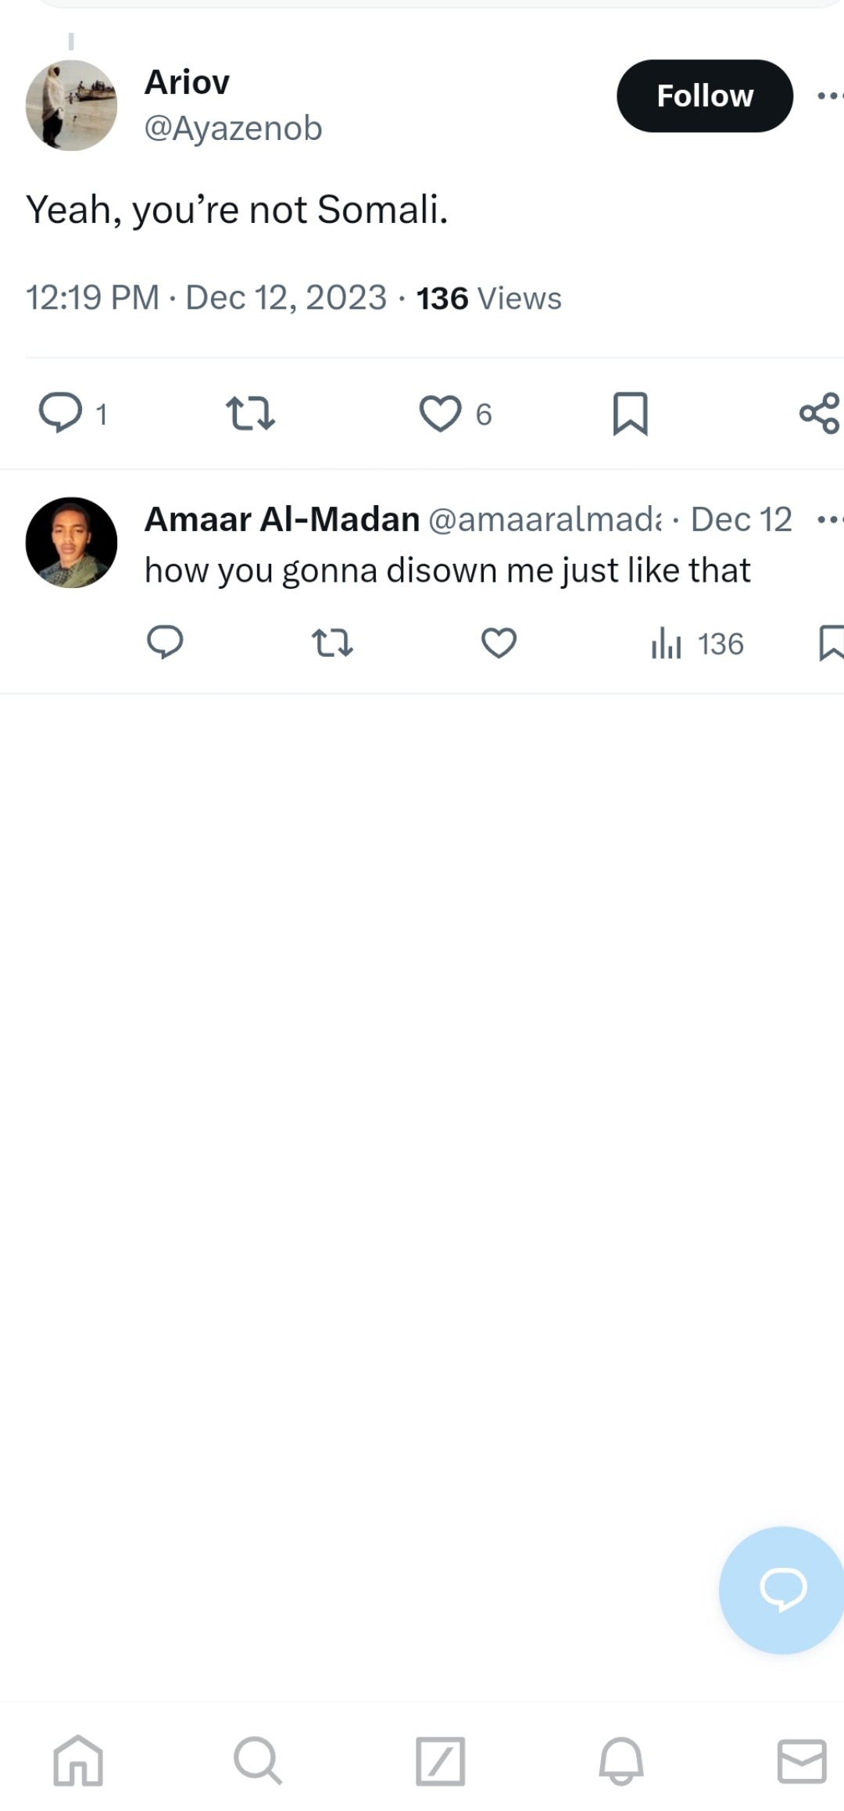This screenshot has width=844, height=1811.
Task: Reply to Amaar Al-Madan's comment
Action: click(165, 643)
